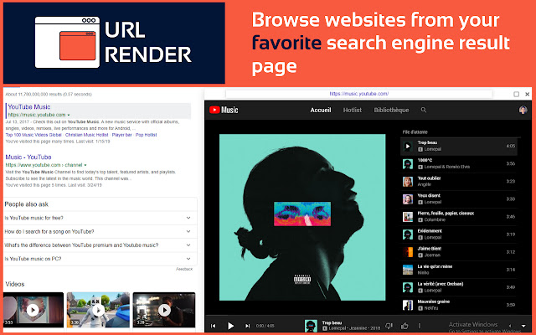Click the 'Lomepal & Roméo Elvis' artist text
The image size is (536, 335).
[x=446, y=167]
